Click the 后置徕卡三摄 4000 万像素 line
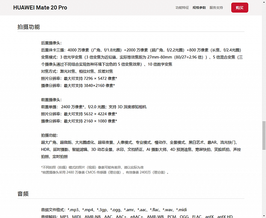 141,50
